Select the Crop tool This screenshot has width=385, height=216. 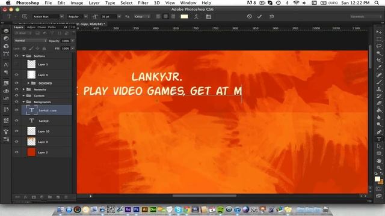click(379, 60)
